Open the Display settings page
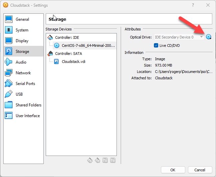The height and width of the screenshot is (177, 216). coord(22,41)
